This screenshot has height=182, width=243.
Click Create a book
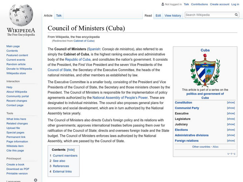click(x=15, y=164)
